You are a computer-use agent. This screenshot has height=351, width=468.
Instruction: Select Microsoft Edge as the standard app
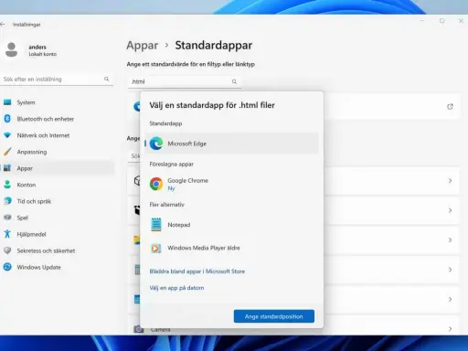point(231,144)
